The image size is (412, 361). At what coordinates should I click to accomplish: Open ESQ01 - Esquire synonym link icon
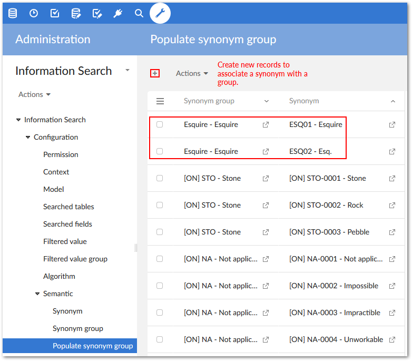(x=392, y=125)
